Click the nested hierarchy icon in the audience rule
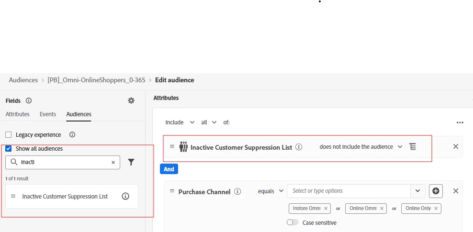The width and height of the screenshot is (473, 232). pyautogui.click(x=412, y=147)
